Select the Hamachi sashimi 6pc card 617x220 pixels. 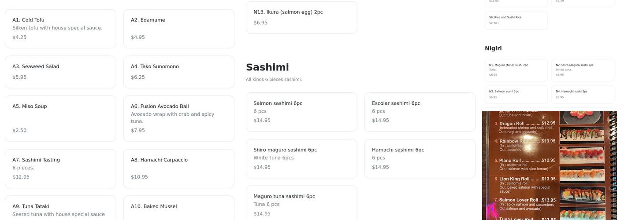pyautogui.click(x=420, y=158)
